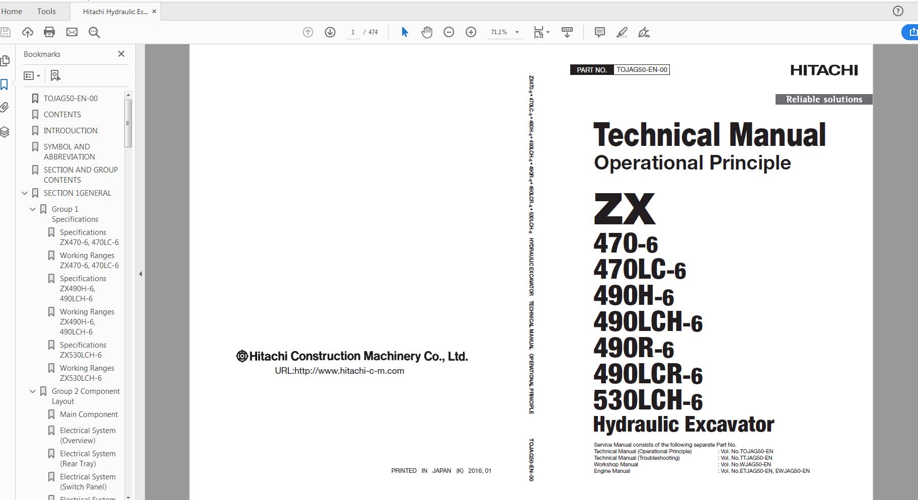Go to previous page arrow
The width and height of the screenshot is (918, 500).
pyautogui.click(x=308, y=32)
